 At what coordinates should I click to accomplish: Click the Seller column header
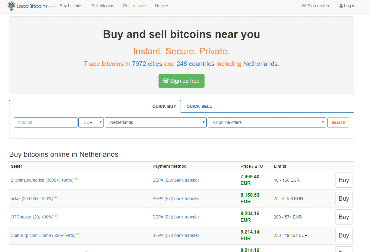tap(17, 166)
